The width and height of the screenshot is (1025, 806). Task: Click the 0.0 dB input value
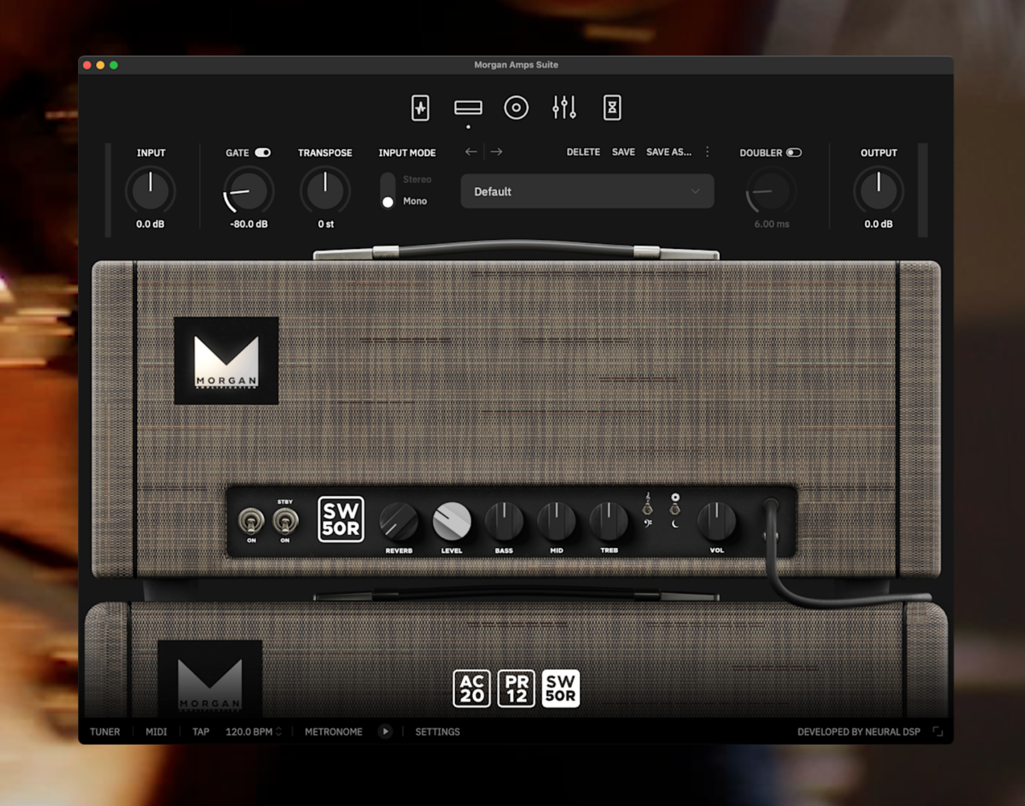(x=150, y=224)
